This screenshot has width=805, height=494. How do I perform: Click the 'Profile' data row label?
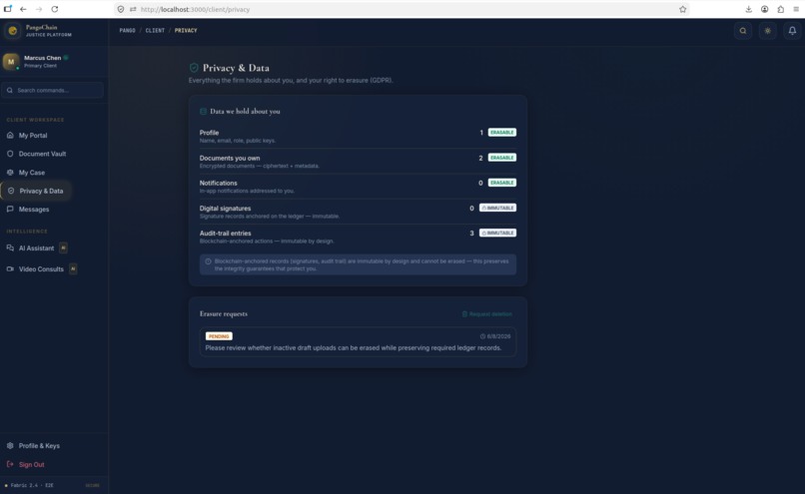coord(209,133)
